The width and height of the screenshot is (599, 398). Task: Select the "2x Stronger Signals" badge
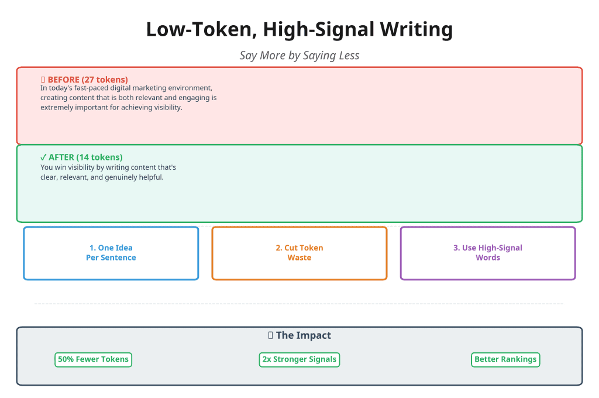point(299,359)
